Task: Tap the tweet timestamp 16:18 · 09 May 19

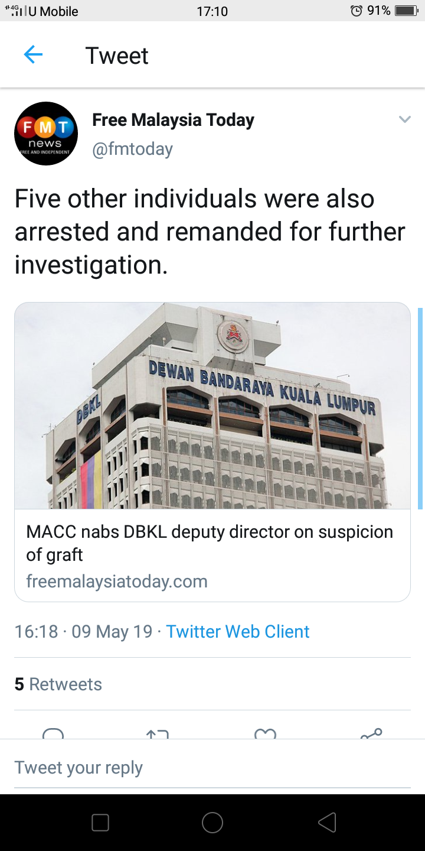Action: pos(83,631)
